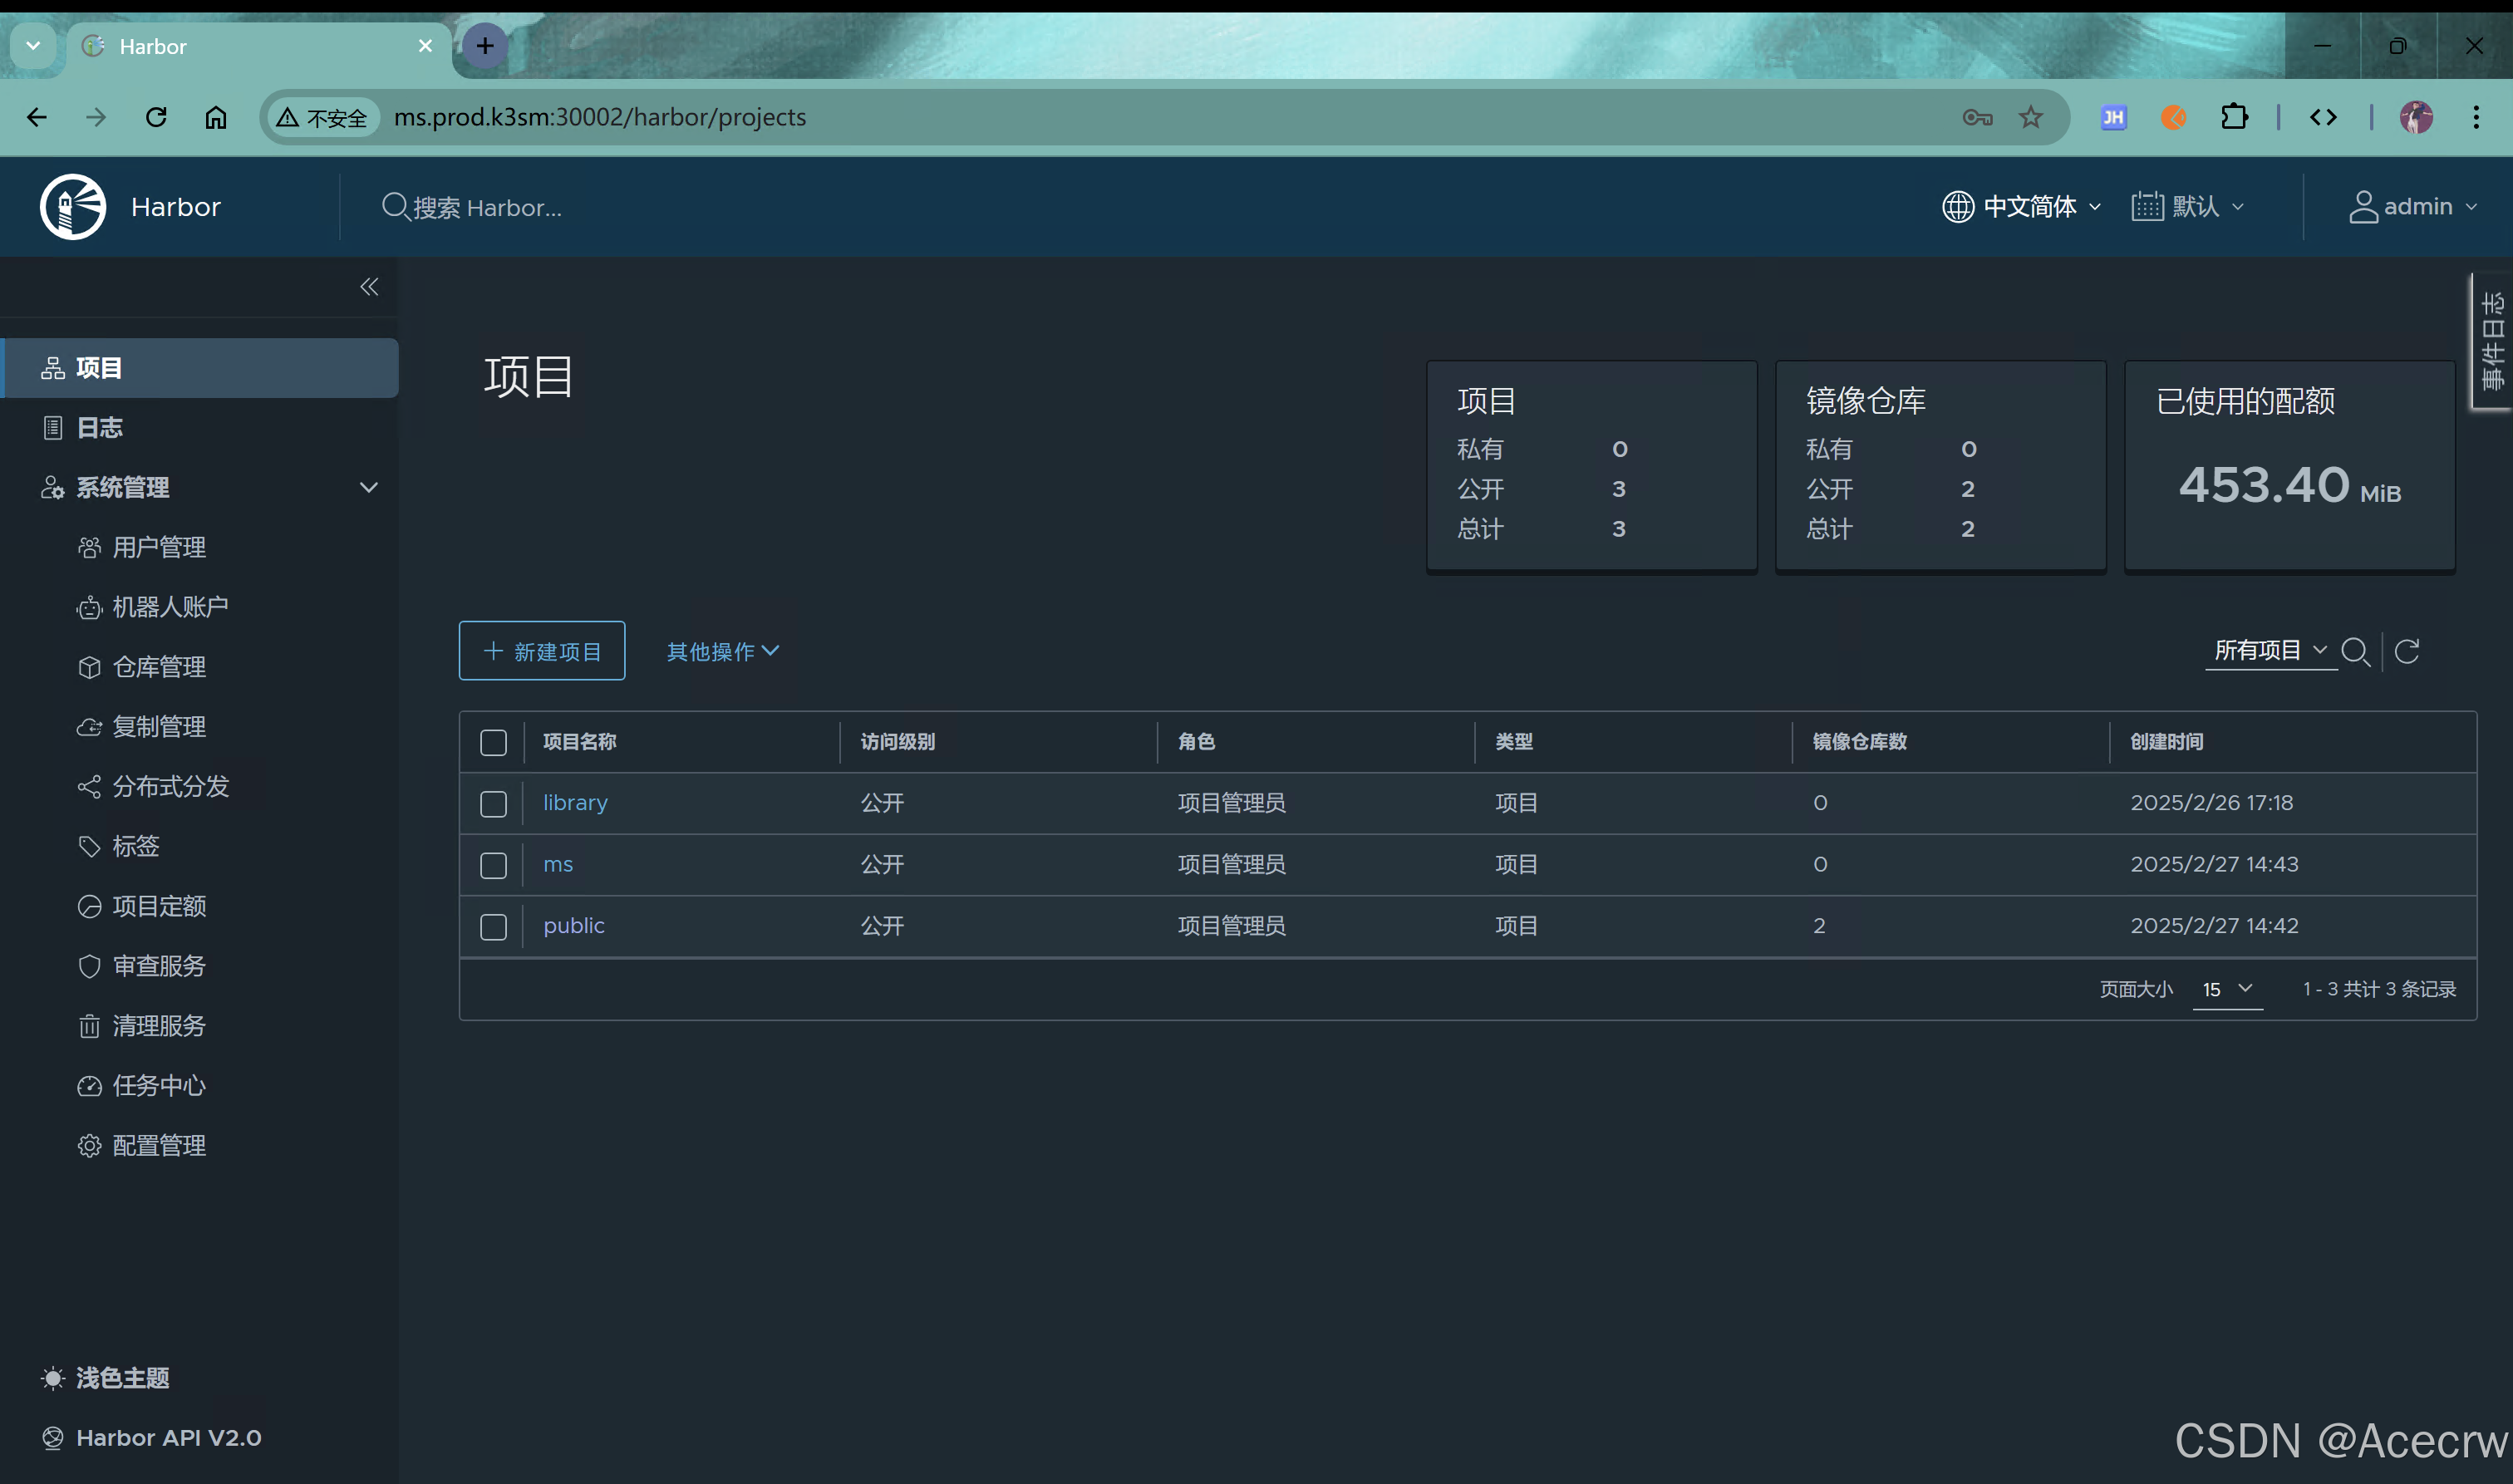2513x1484 pixels.
Task: Click the 新建项目 button
Action: pos(542,651)
